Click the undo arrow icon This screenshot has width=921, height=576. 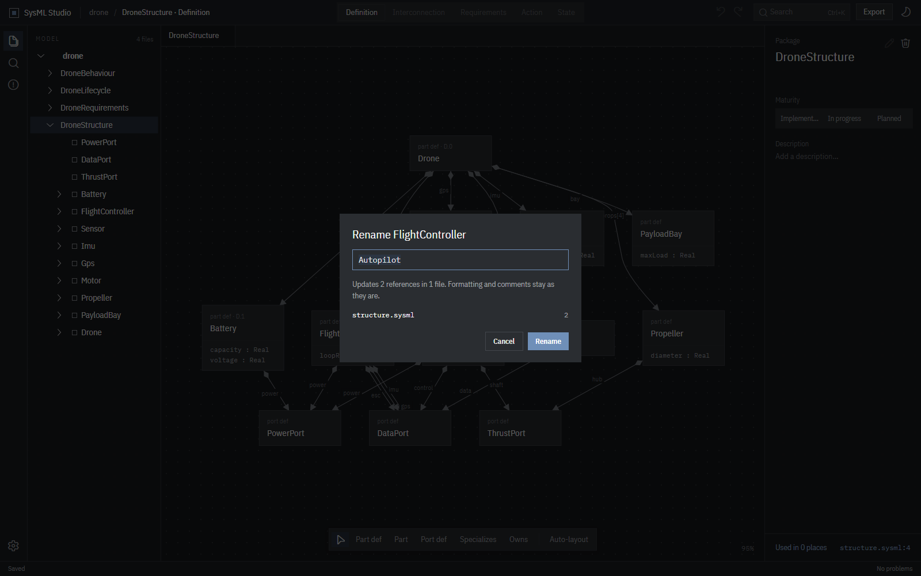[x=720, y=12]
